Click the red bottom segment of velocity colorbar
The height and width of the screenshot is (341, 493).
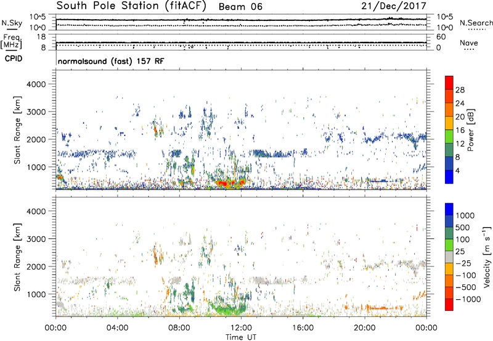point(449,305)
